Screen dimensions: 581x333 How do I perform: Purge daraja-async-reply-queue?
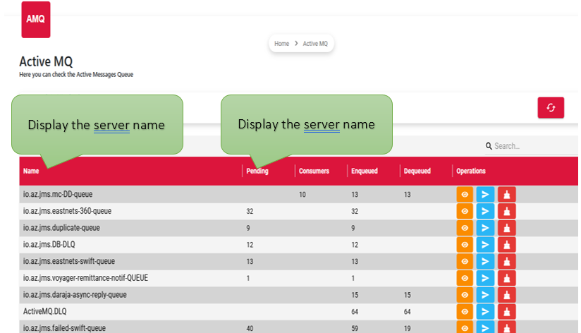coord(506,295)
